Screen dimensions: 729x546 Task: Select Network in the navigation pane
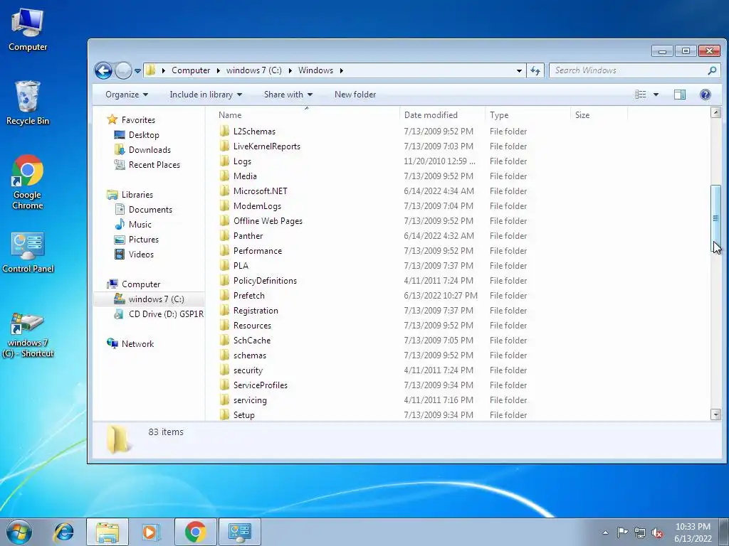(137, 344)
